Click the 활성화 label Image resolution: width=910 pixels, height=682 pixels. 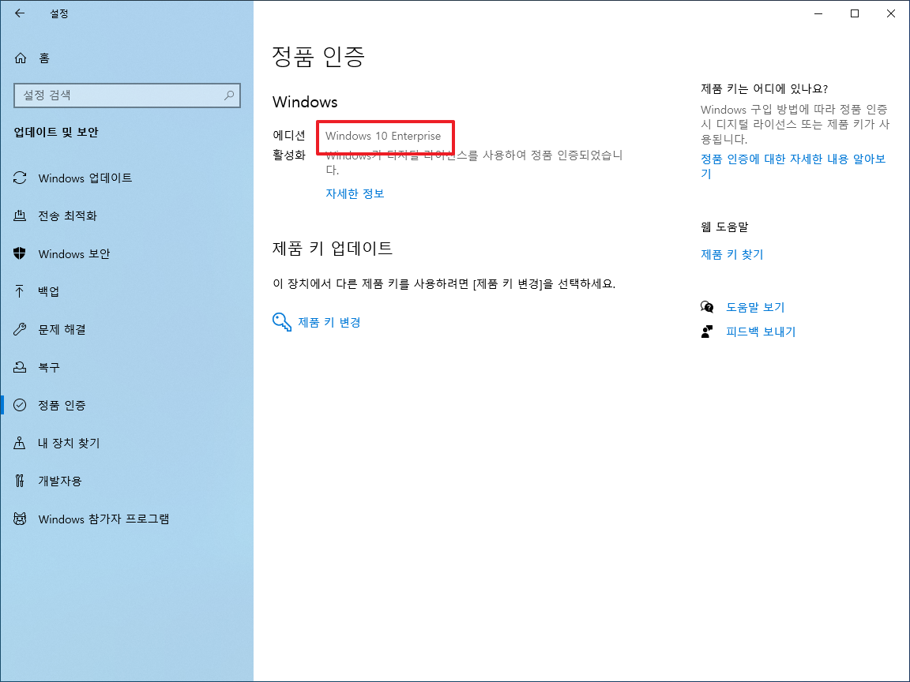289,155
